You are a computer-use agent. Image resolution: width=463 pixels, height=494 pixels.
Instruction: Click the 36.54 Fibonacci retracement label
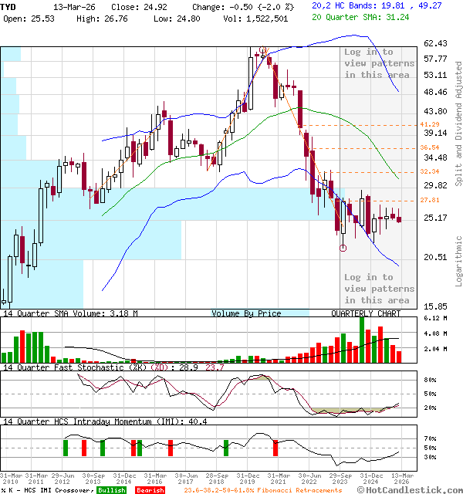(430, 147)
